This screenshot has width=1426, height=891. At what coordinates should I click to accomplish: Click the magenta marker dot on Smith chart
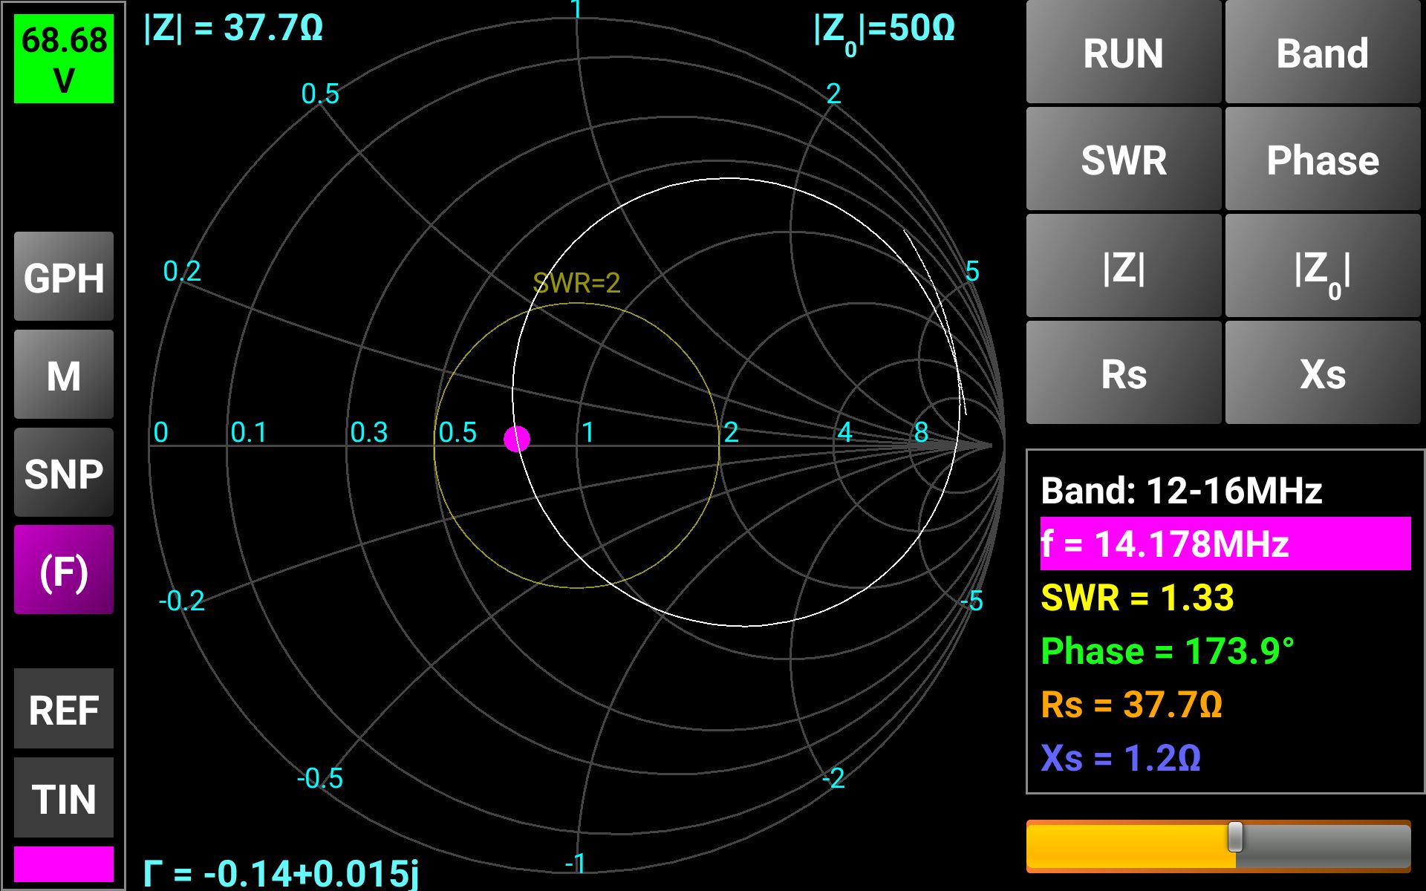point(517,439)
